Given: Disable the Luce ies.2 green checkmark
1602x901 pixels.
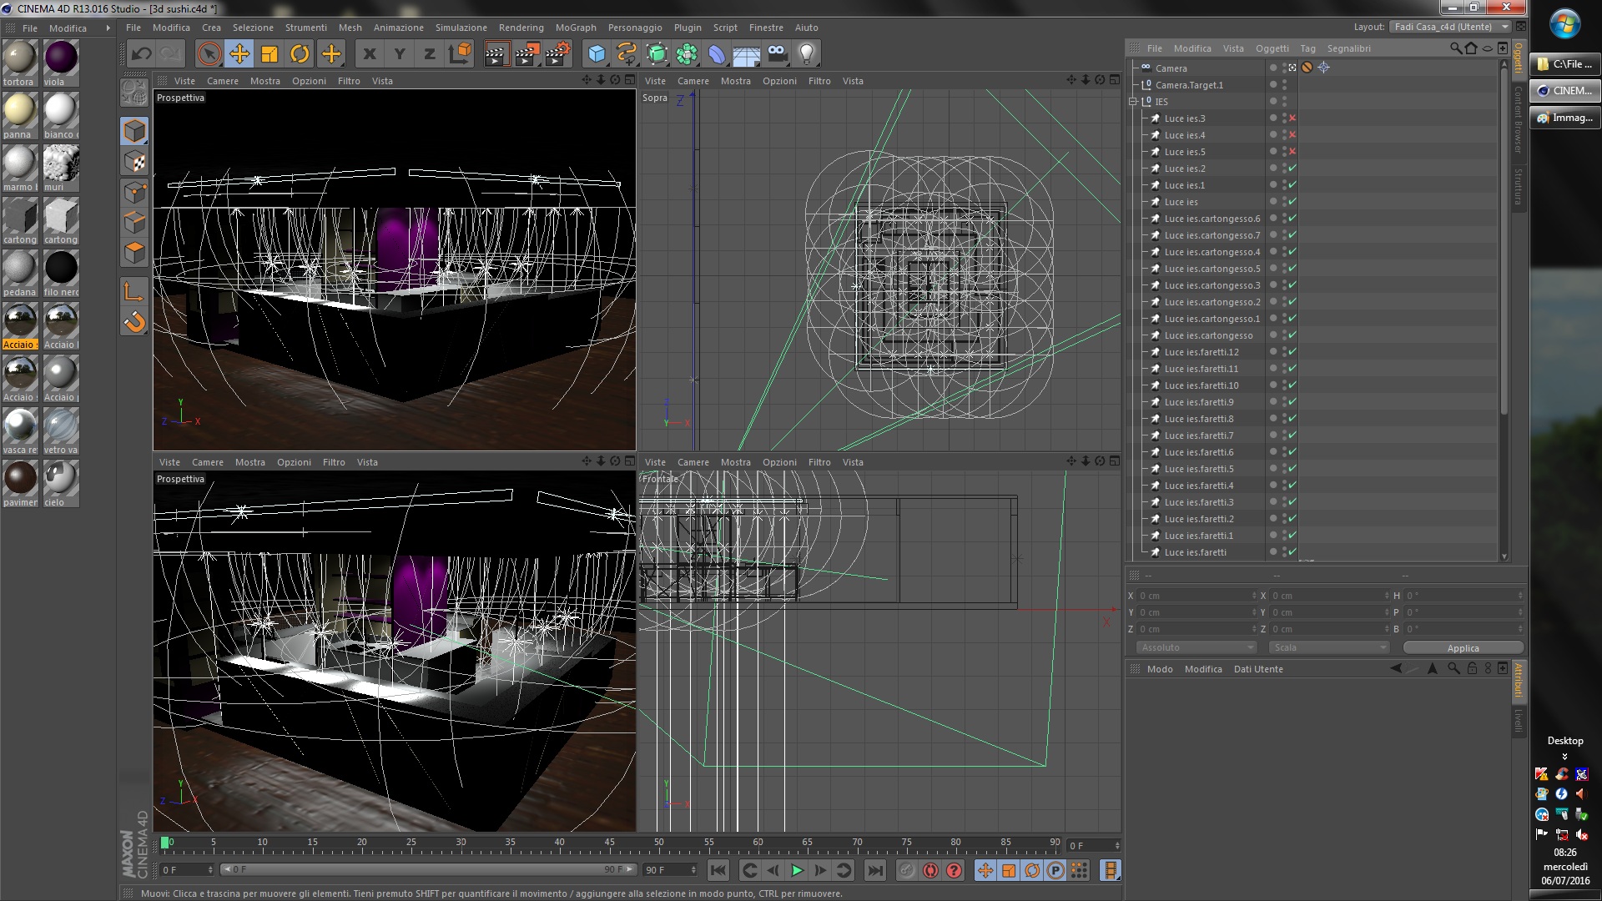Looking at the screenshot, I should point(1292,169).
